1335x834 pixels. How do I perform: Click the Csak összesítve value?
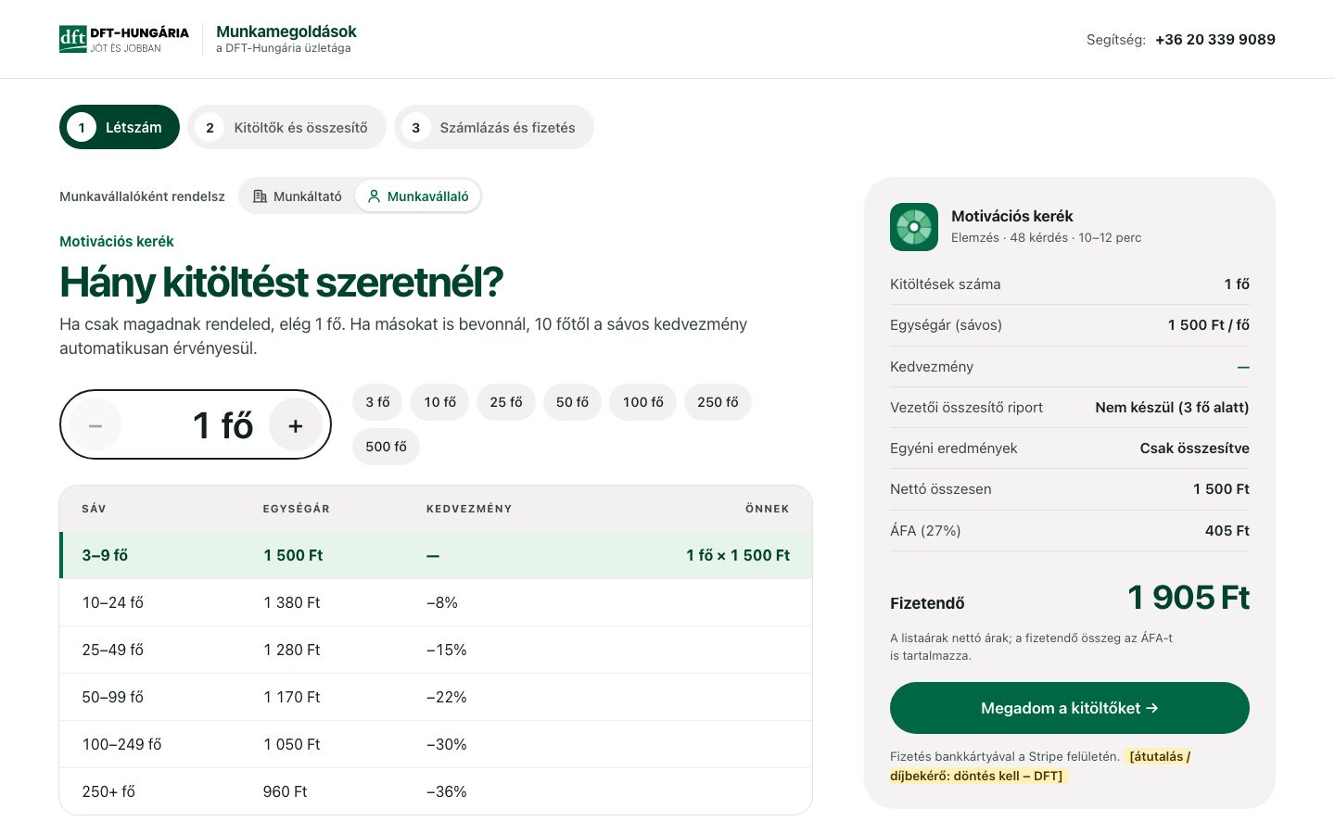pyautogui.click(x=1195, y=449)
